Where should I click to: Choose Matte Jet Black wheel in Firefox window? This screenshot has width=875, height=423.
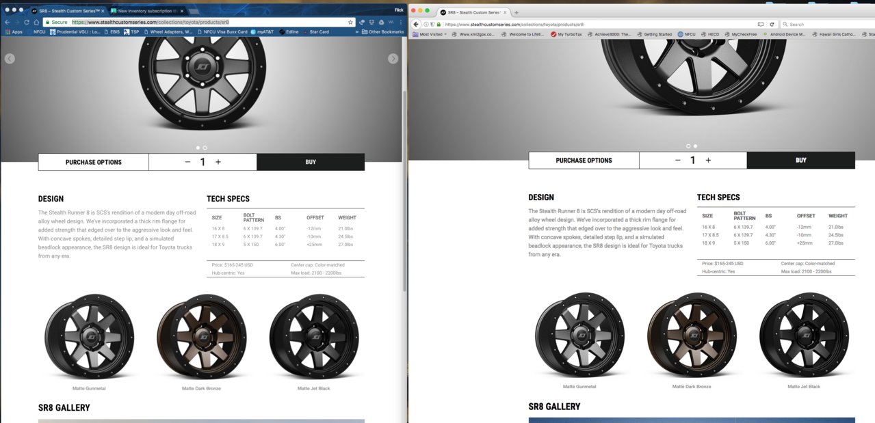[804, 336]
